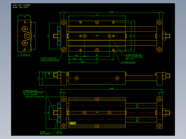Screen dimensions: 186x139
Task: Select the "38.5" dimension text
Action: 77,55
